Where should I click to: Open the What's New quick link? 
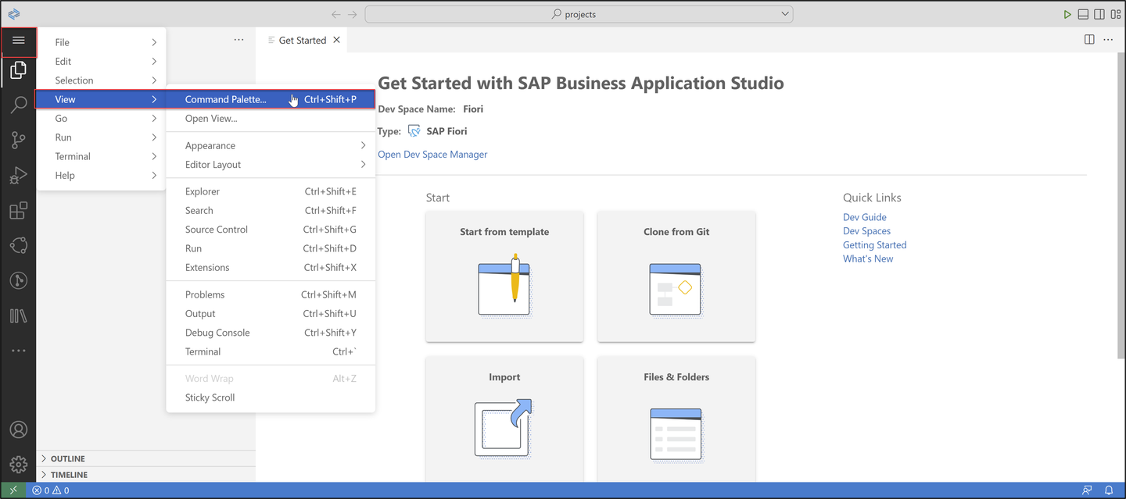(x=868, y=259)
